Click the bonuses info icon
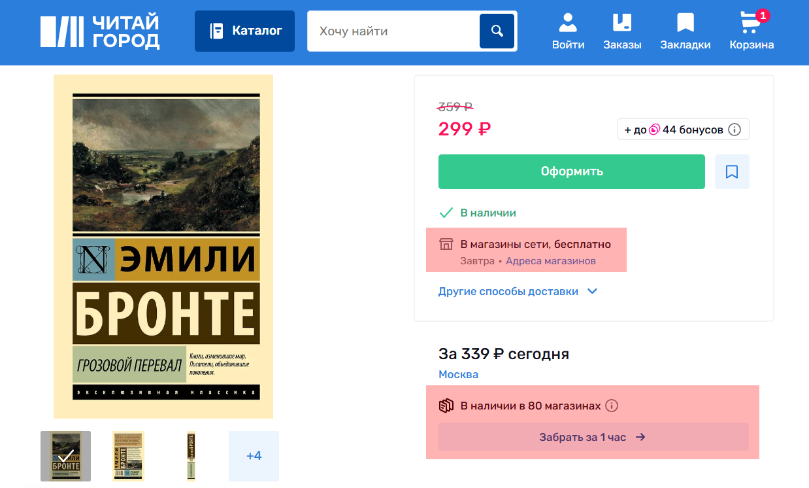Image resolution: width=809 pixels, height=488 pixels. click(735, 130)
